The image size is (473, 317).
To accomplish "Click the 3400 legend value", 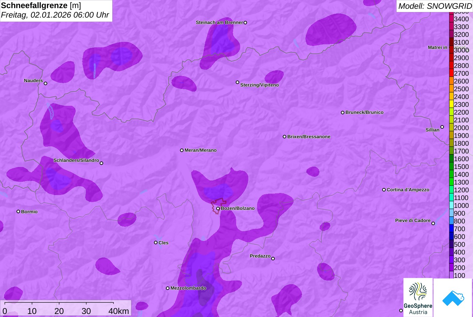I will click(462, 19).
